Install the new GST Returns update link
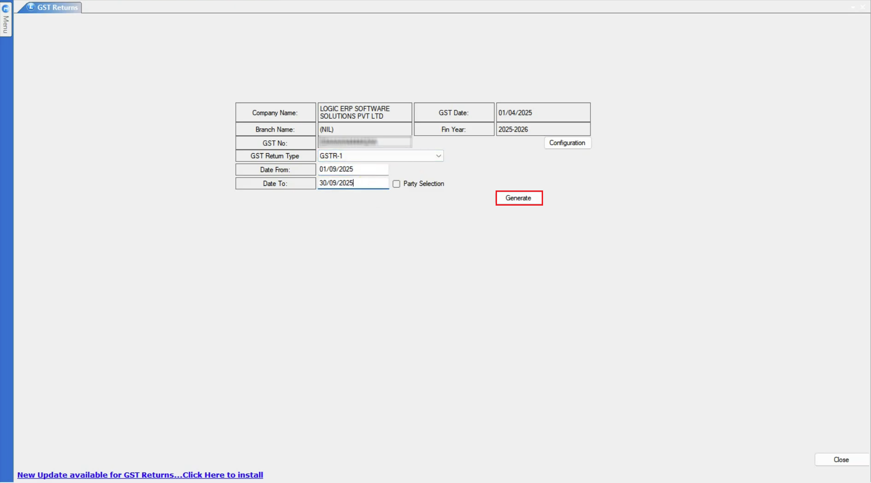 coord(140,475)
